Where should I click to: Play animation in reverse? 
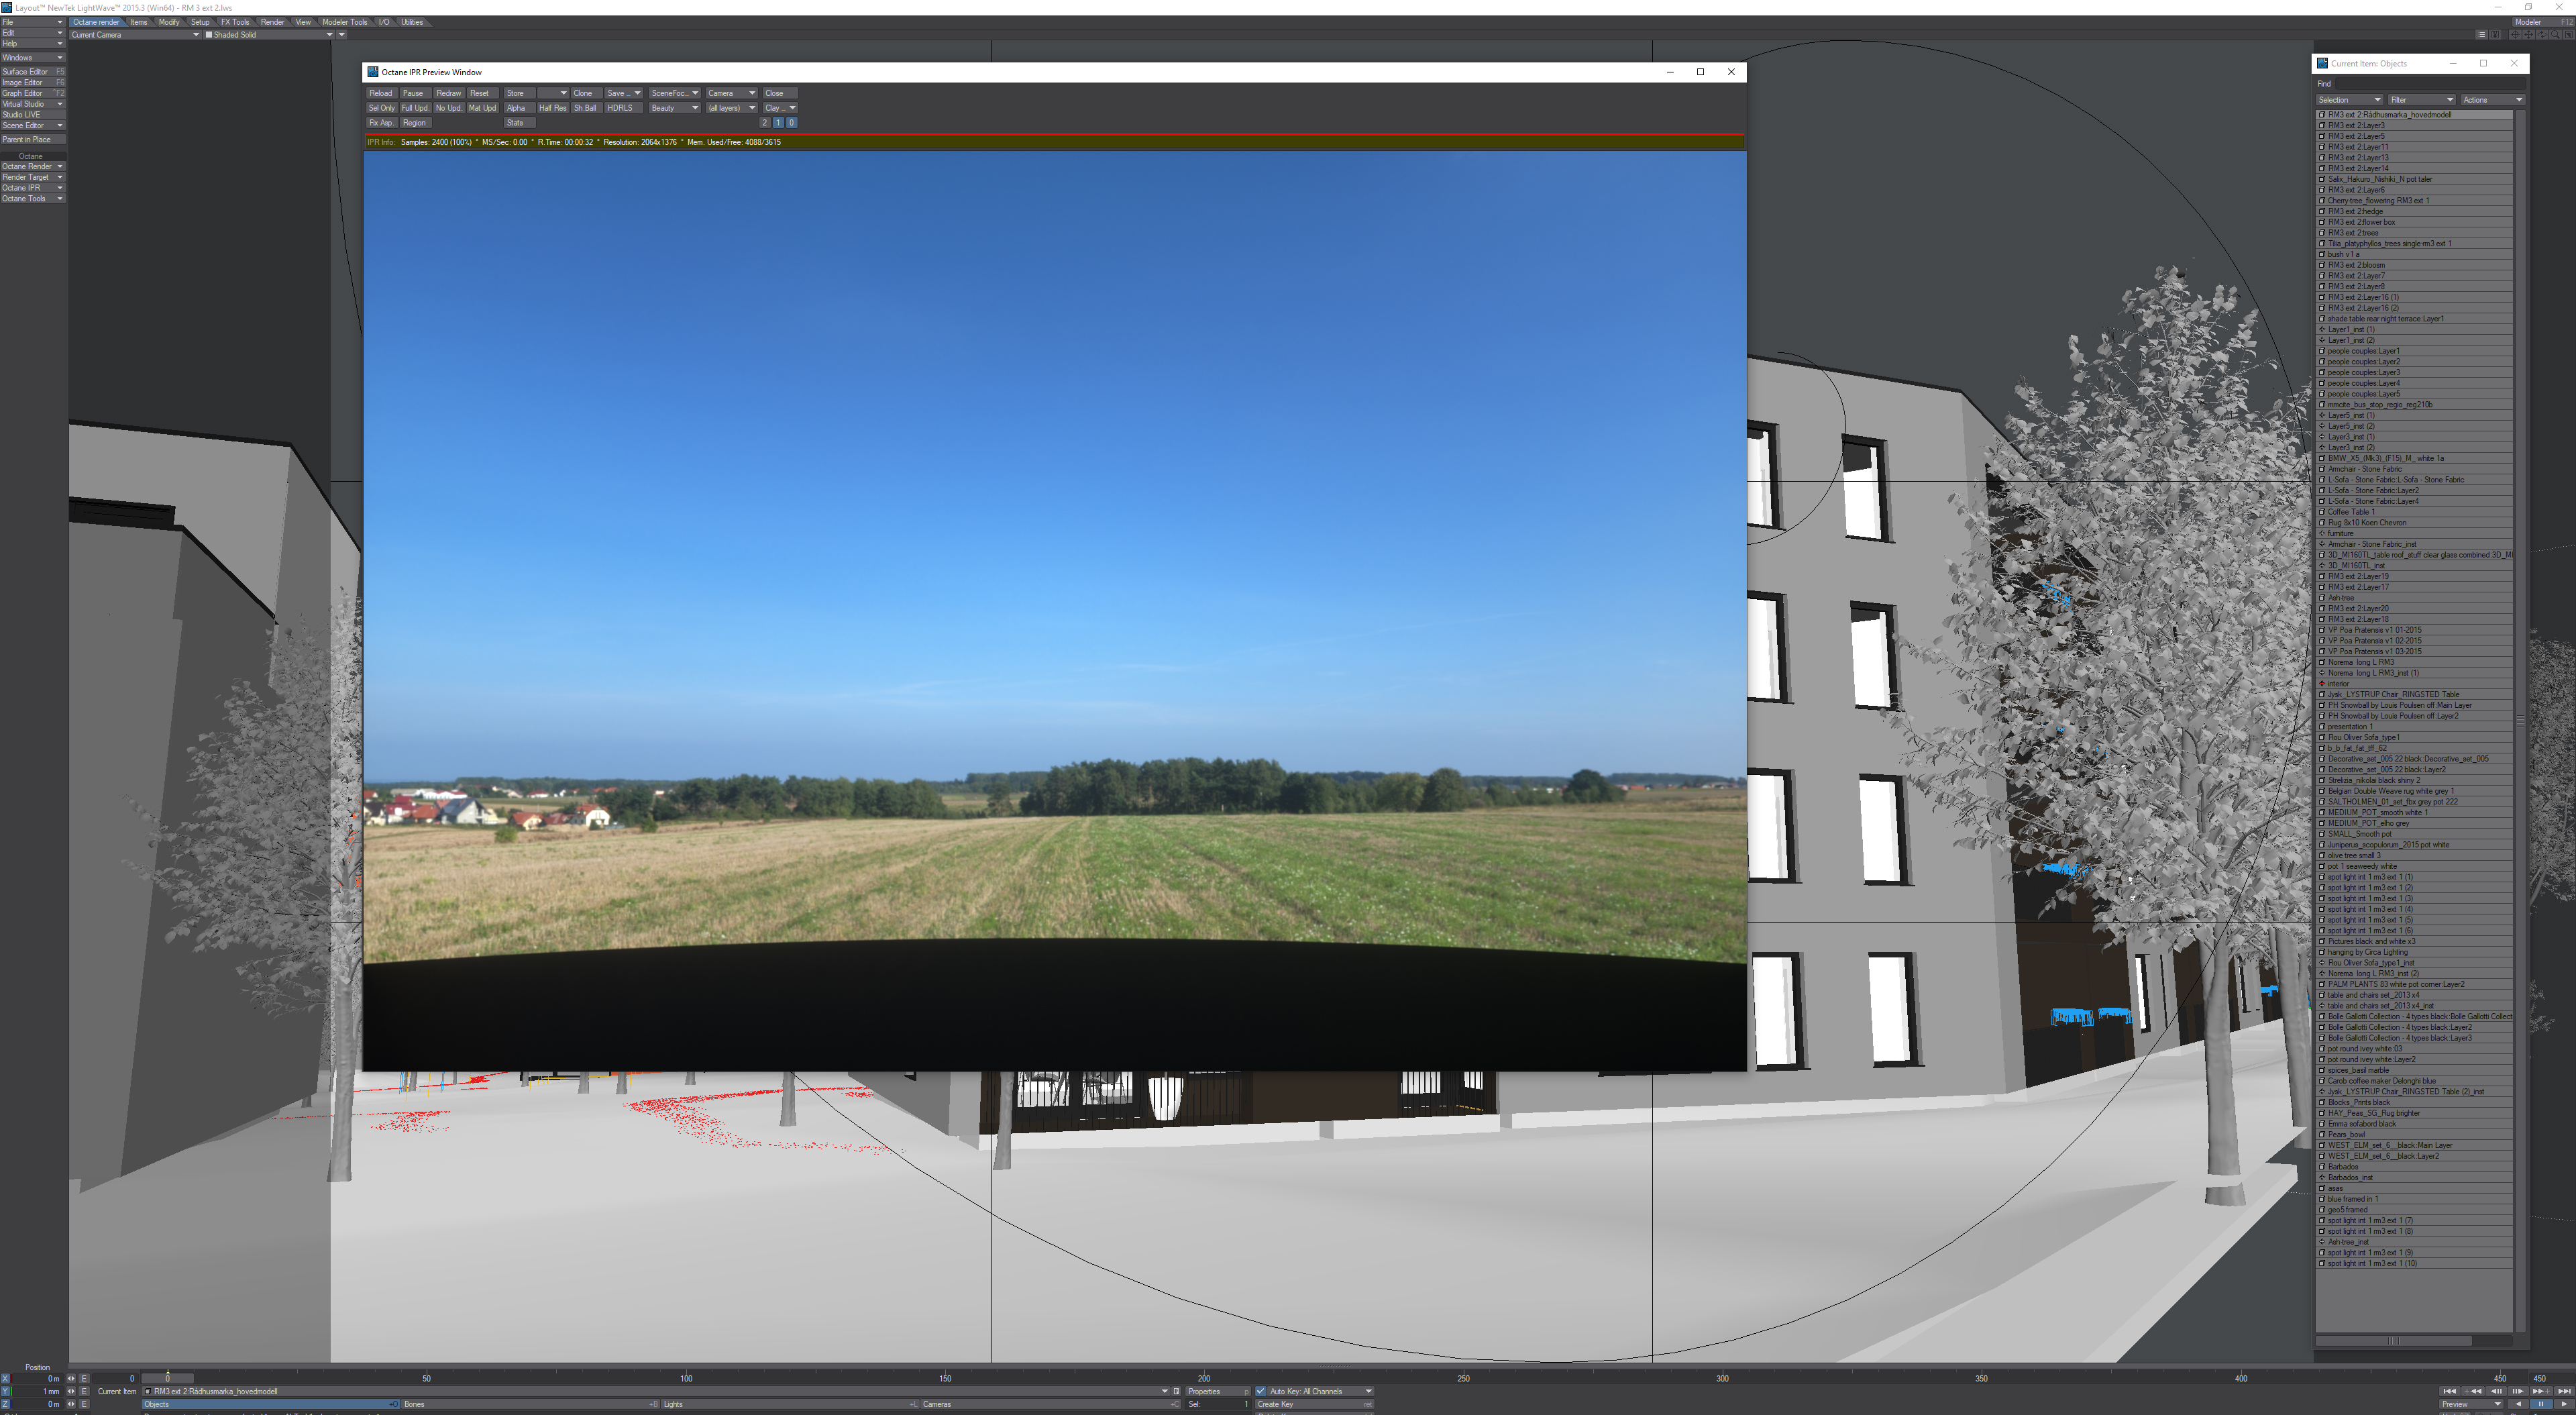[2518, 1404]
